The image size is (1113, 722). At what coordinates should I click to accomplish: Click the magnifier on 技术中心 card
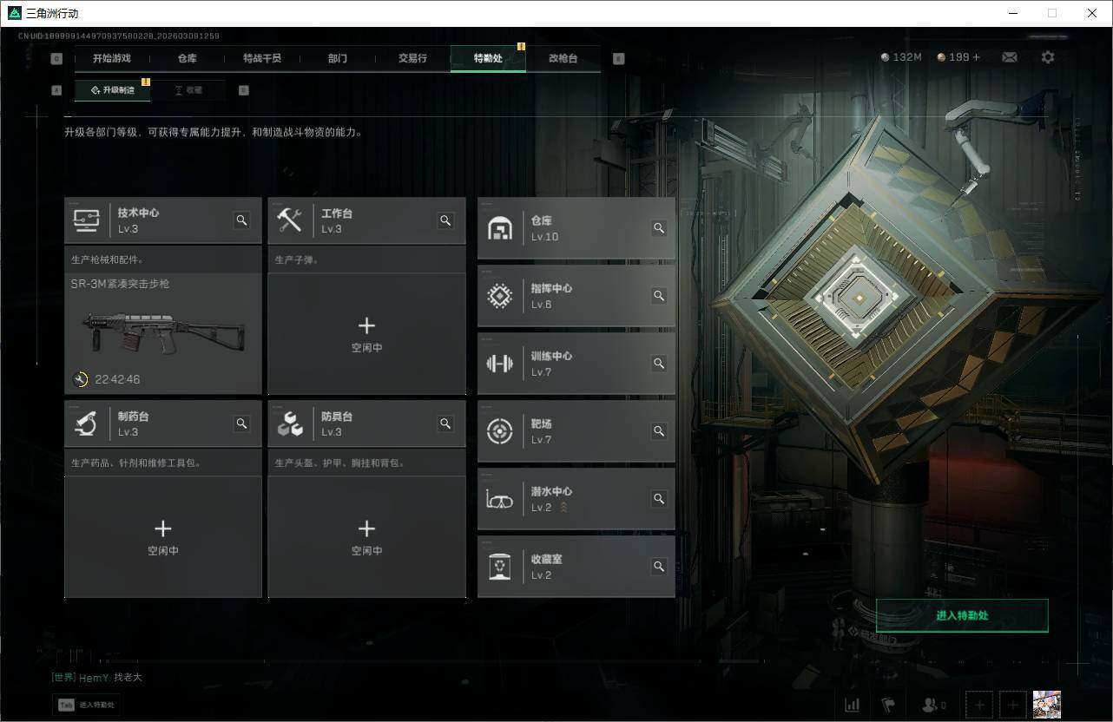coord(242,220)
